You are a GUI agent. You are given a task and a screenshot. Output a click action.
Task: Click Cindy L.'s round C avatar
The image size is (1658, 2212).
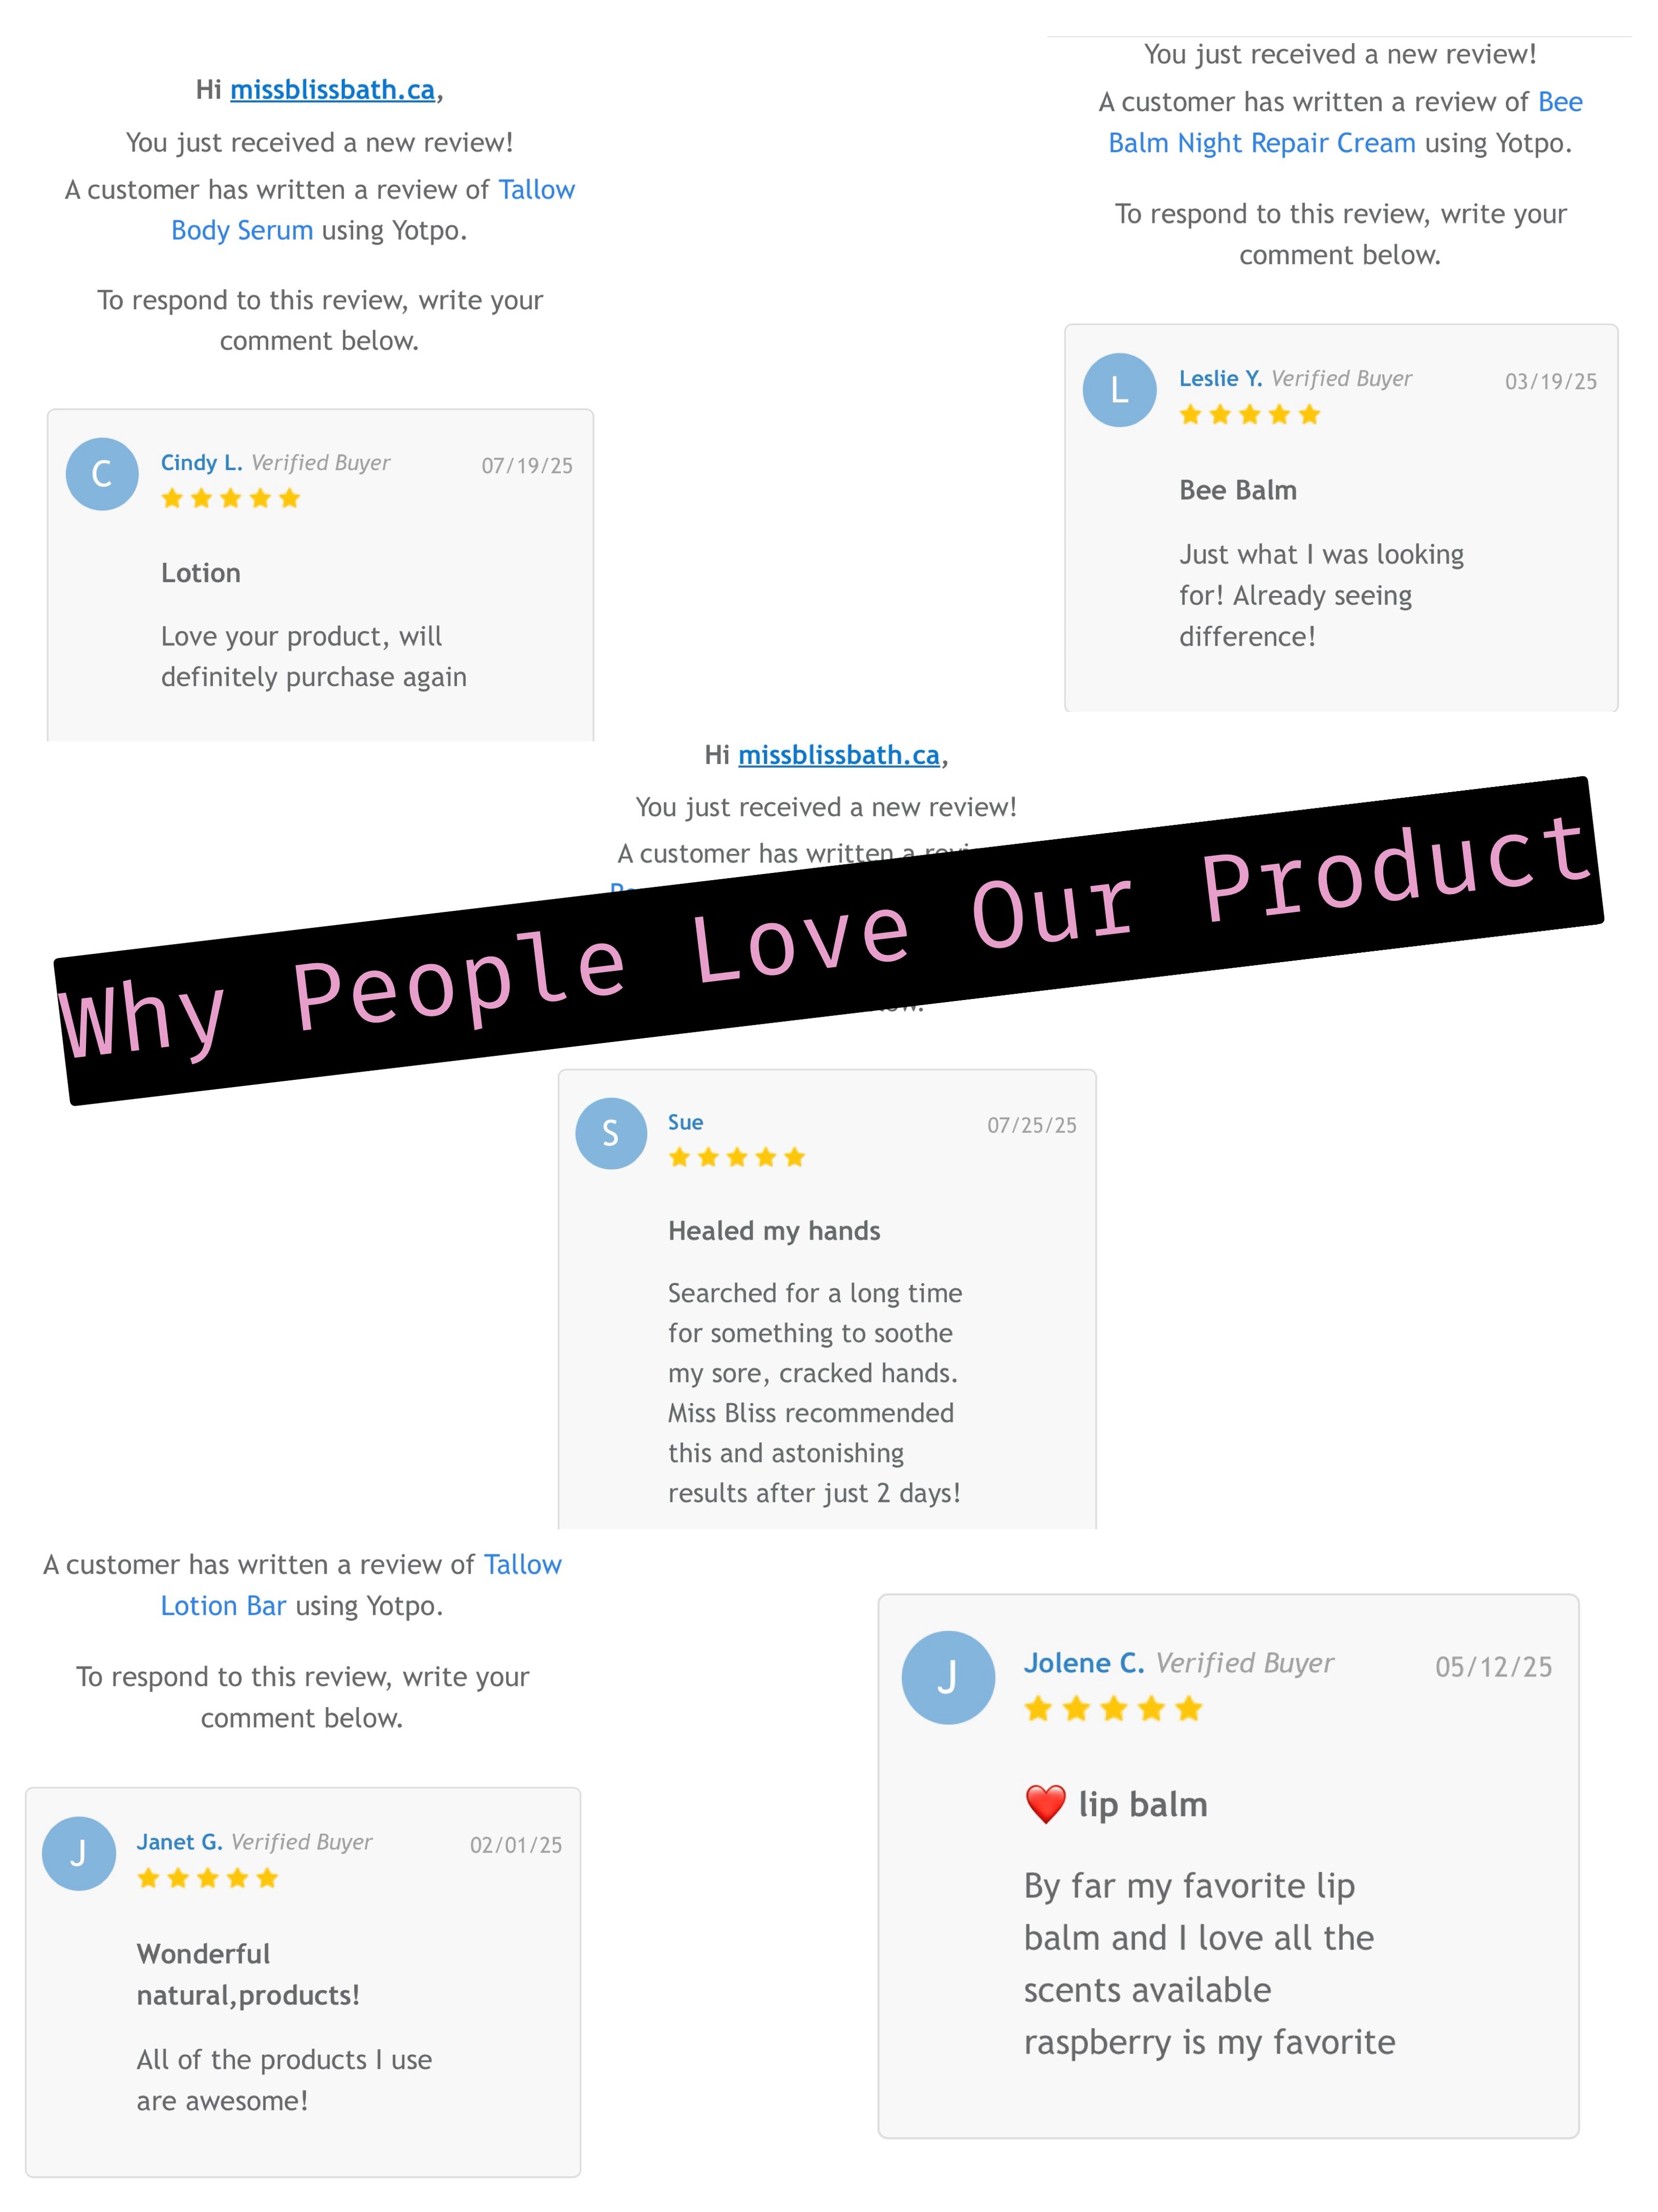(102, 474)
